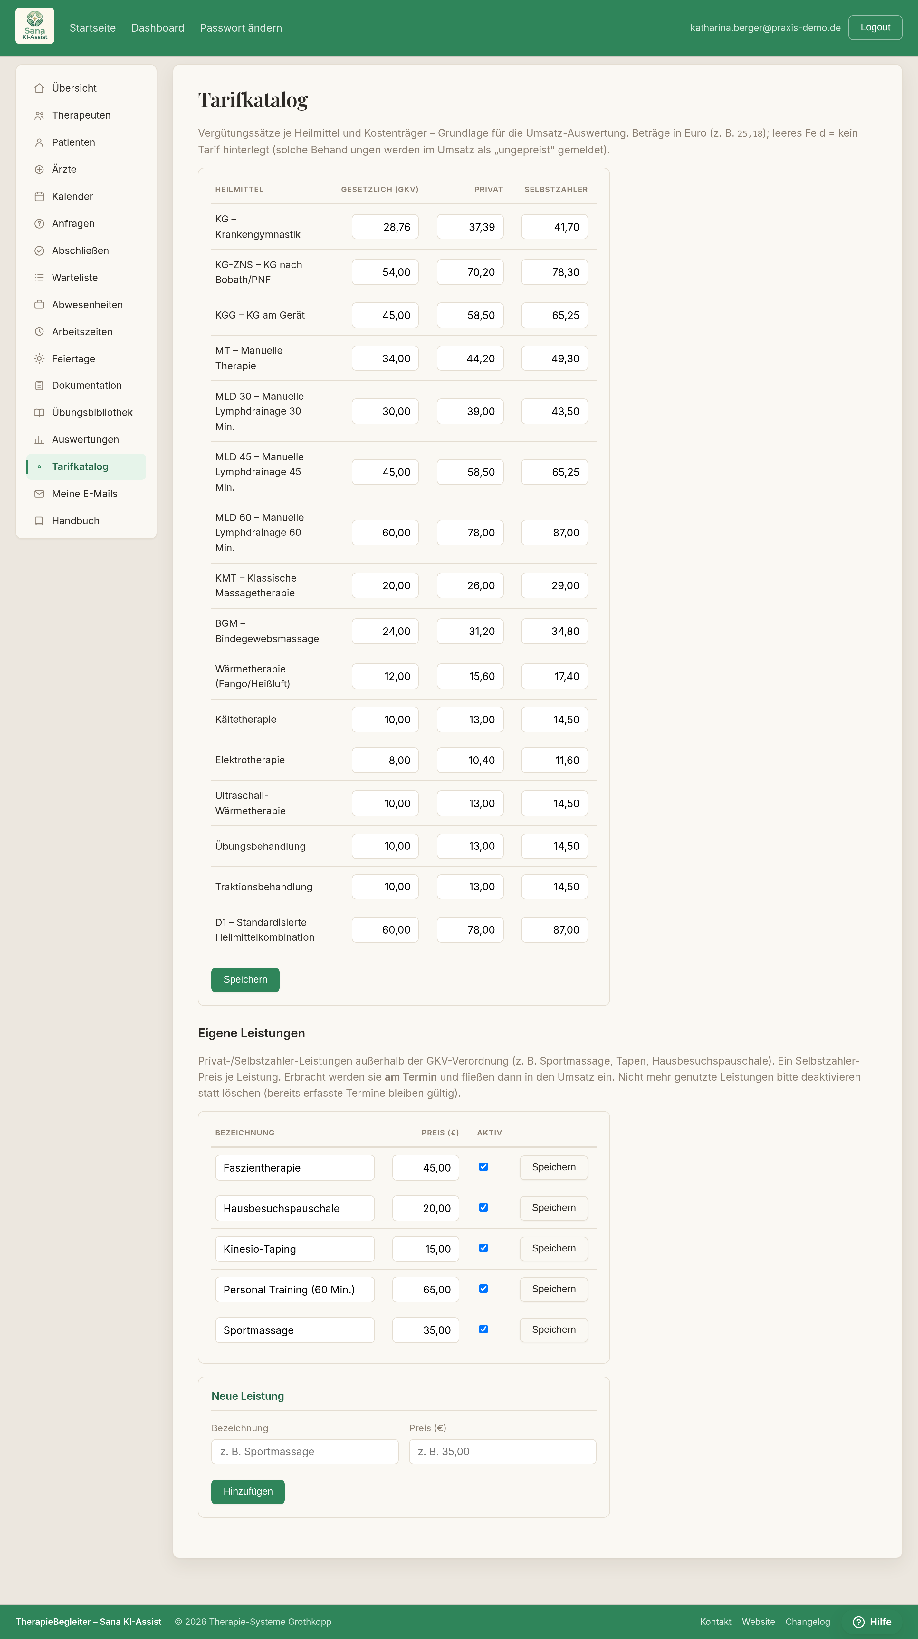Open Übersicht via its house icon

(39, 88)
